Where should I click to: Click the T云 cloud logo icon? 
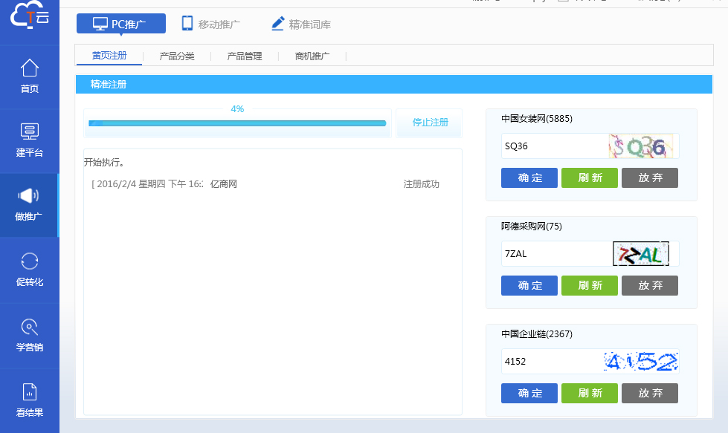tap(29, 16)
